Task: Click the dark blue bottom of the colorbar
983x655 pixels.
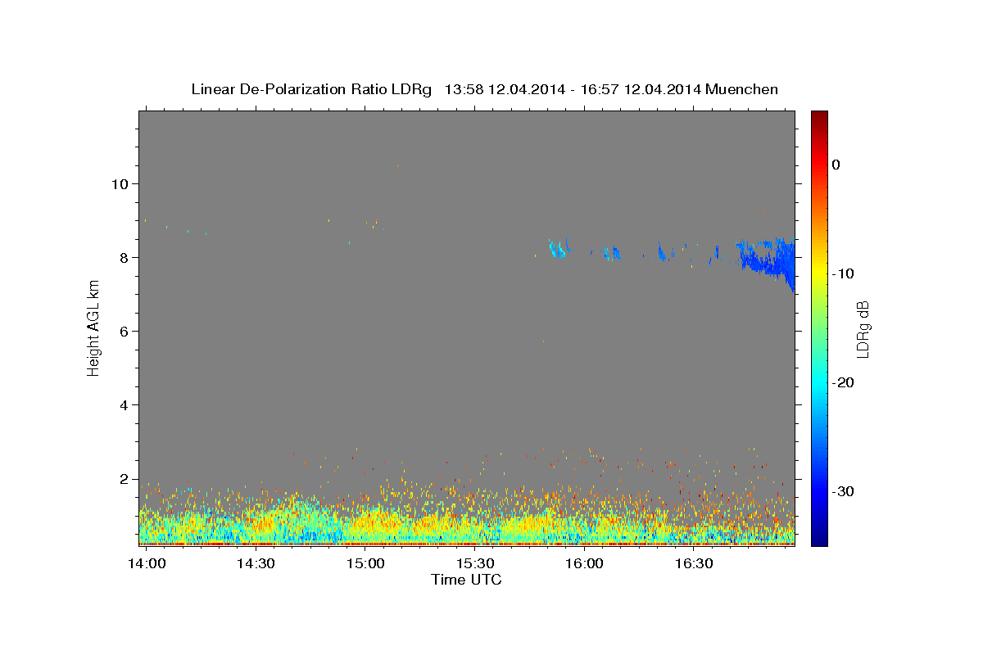Action: 819,537
